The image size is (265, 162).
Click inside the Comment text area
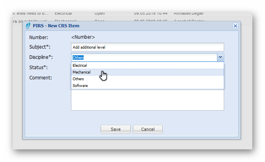pos(147,100)
